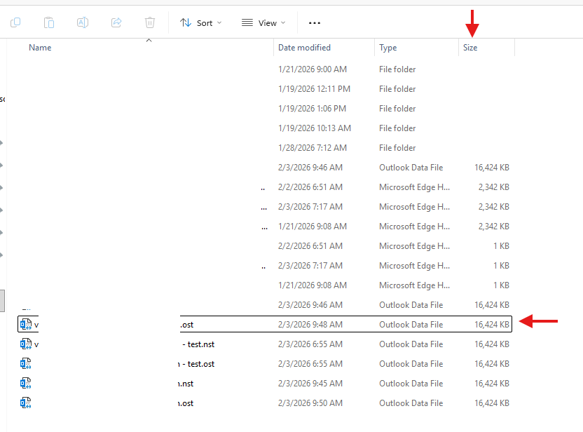583x432 pixels.
Task: Select 1 KB Edge file dated 2/2/2026 6:51 AM
Action: 265,246
